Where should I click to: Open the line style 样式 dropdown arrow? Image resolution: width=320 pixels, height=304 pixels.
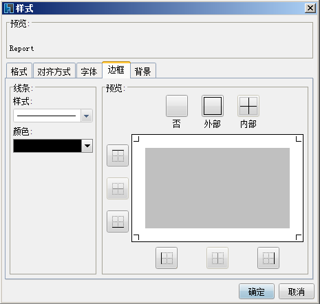click(87, 116)
